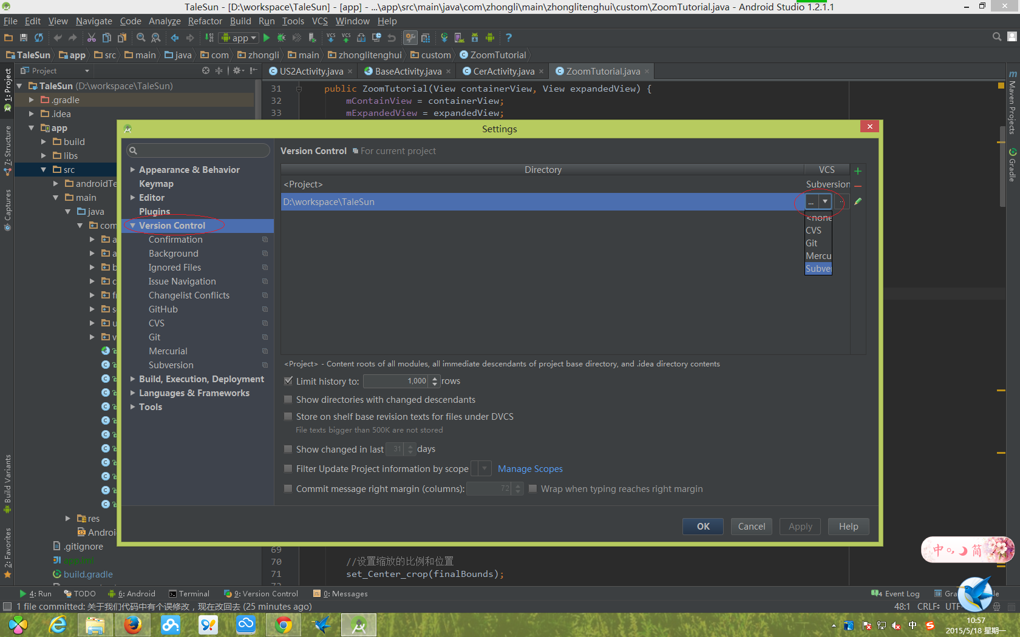Click the green Run play button
The image size is (1020, 637).
pyautogui.click(x=267, y=38)
